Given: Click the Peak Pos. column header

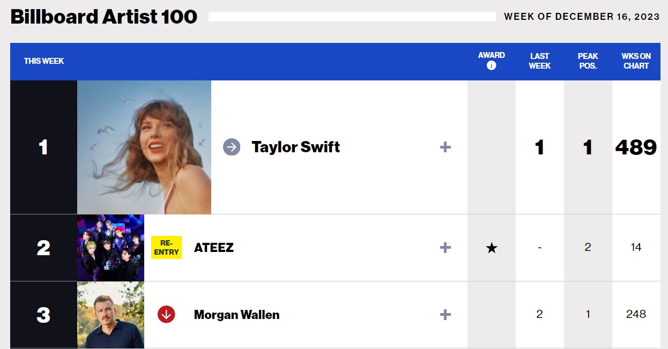Looking at the screenshot, I should (x=588, y=61).
